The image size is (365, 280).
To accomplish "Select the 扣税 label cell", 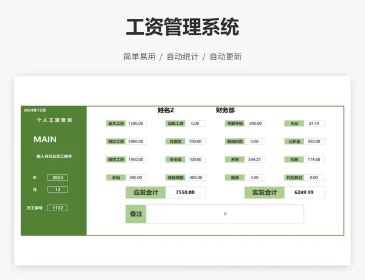I will click(x=294, y=159).
